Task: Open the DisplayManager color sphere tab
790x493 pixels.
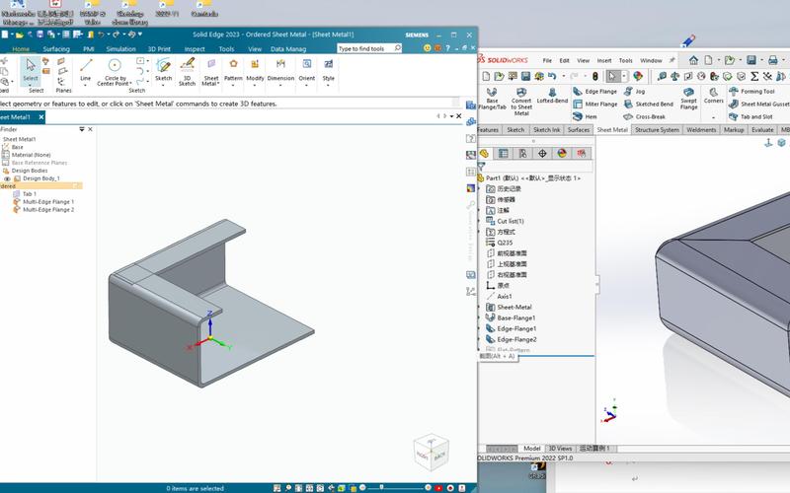Action: (562, 154)
